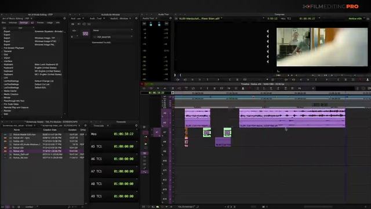Toggle the A11 record track selector

click(165, 170)
